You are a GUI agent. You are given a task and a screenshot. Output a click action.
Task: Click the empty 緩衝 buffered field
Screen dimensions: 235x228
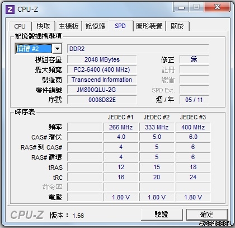pyautogui.click(x=194, y=80)
